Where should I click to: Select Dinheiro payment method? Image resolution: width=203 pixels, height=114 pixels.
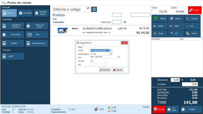tap(160, 19)
